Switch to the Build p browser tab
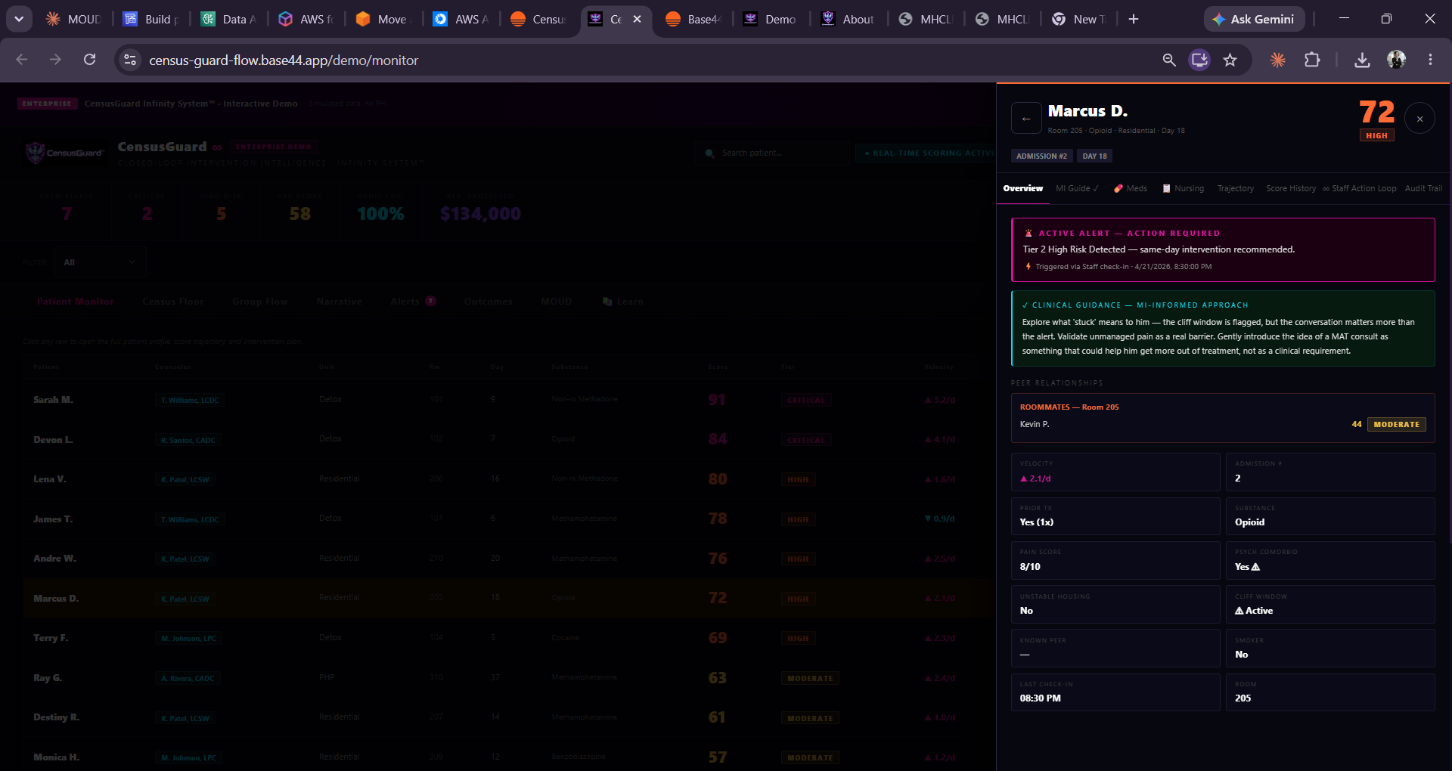 [x=152, y=19]
